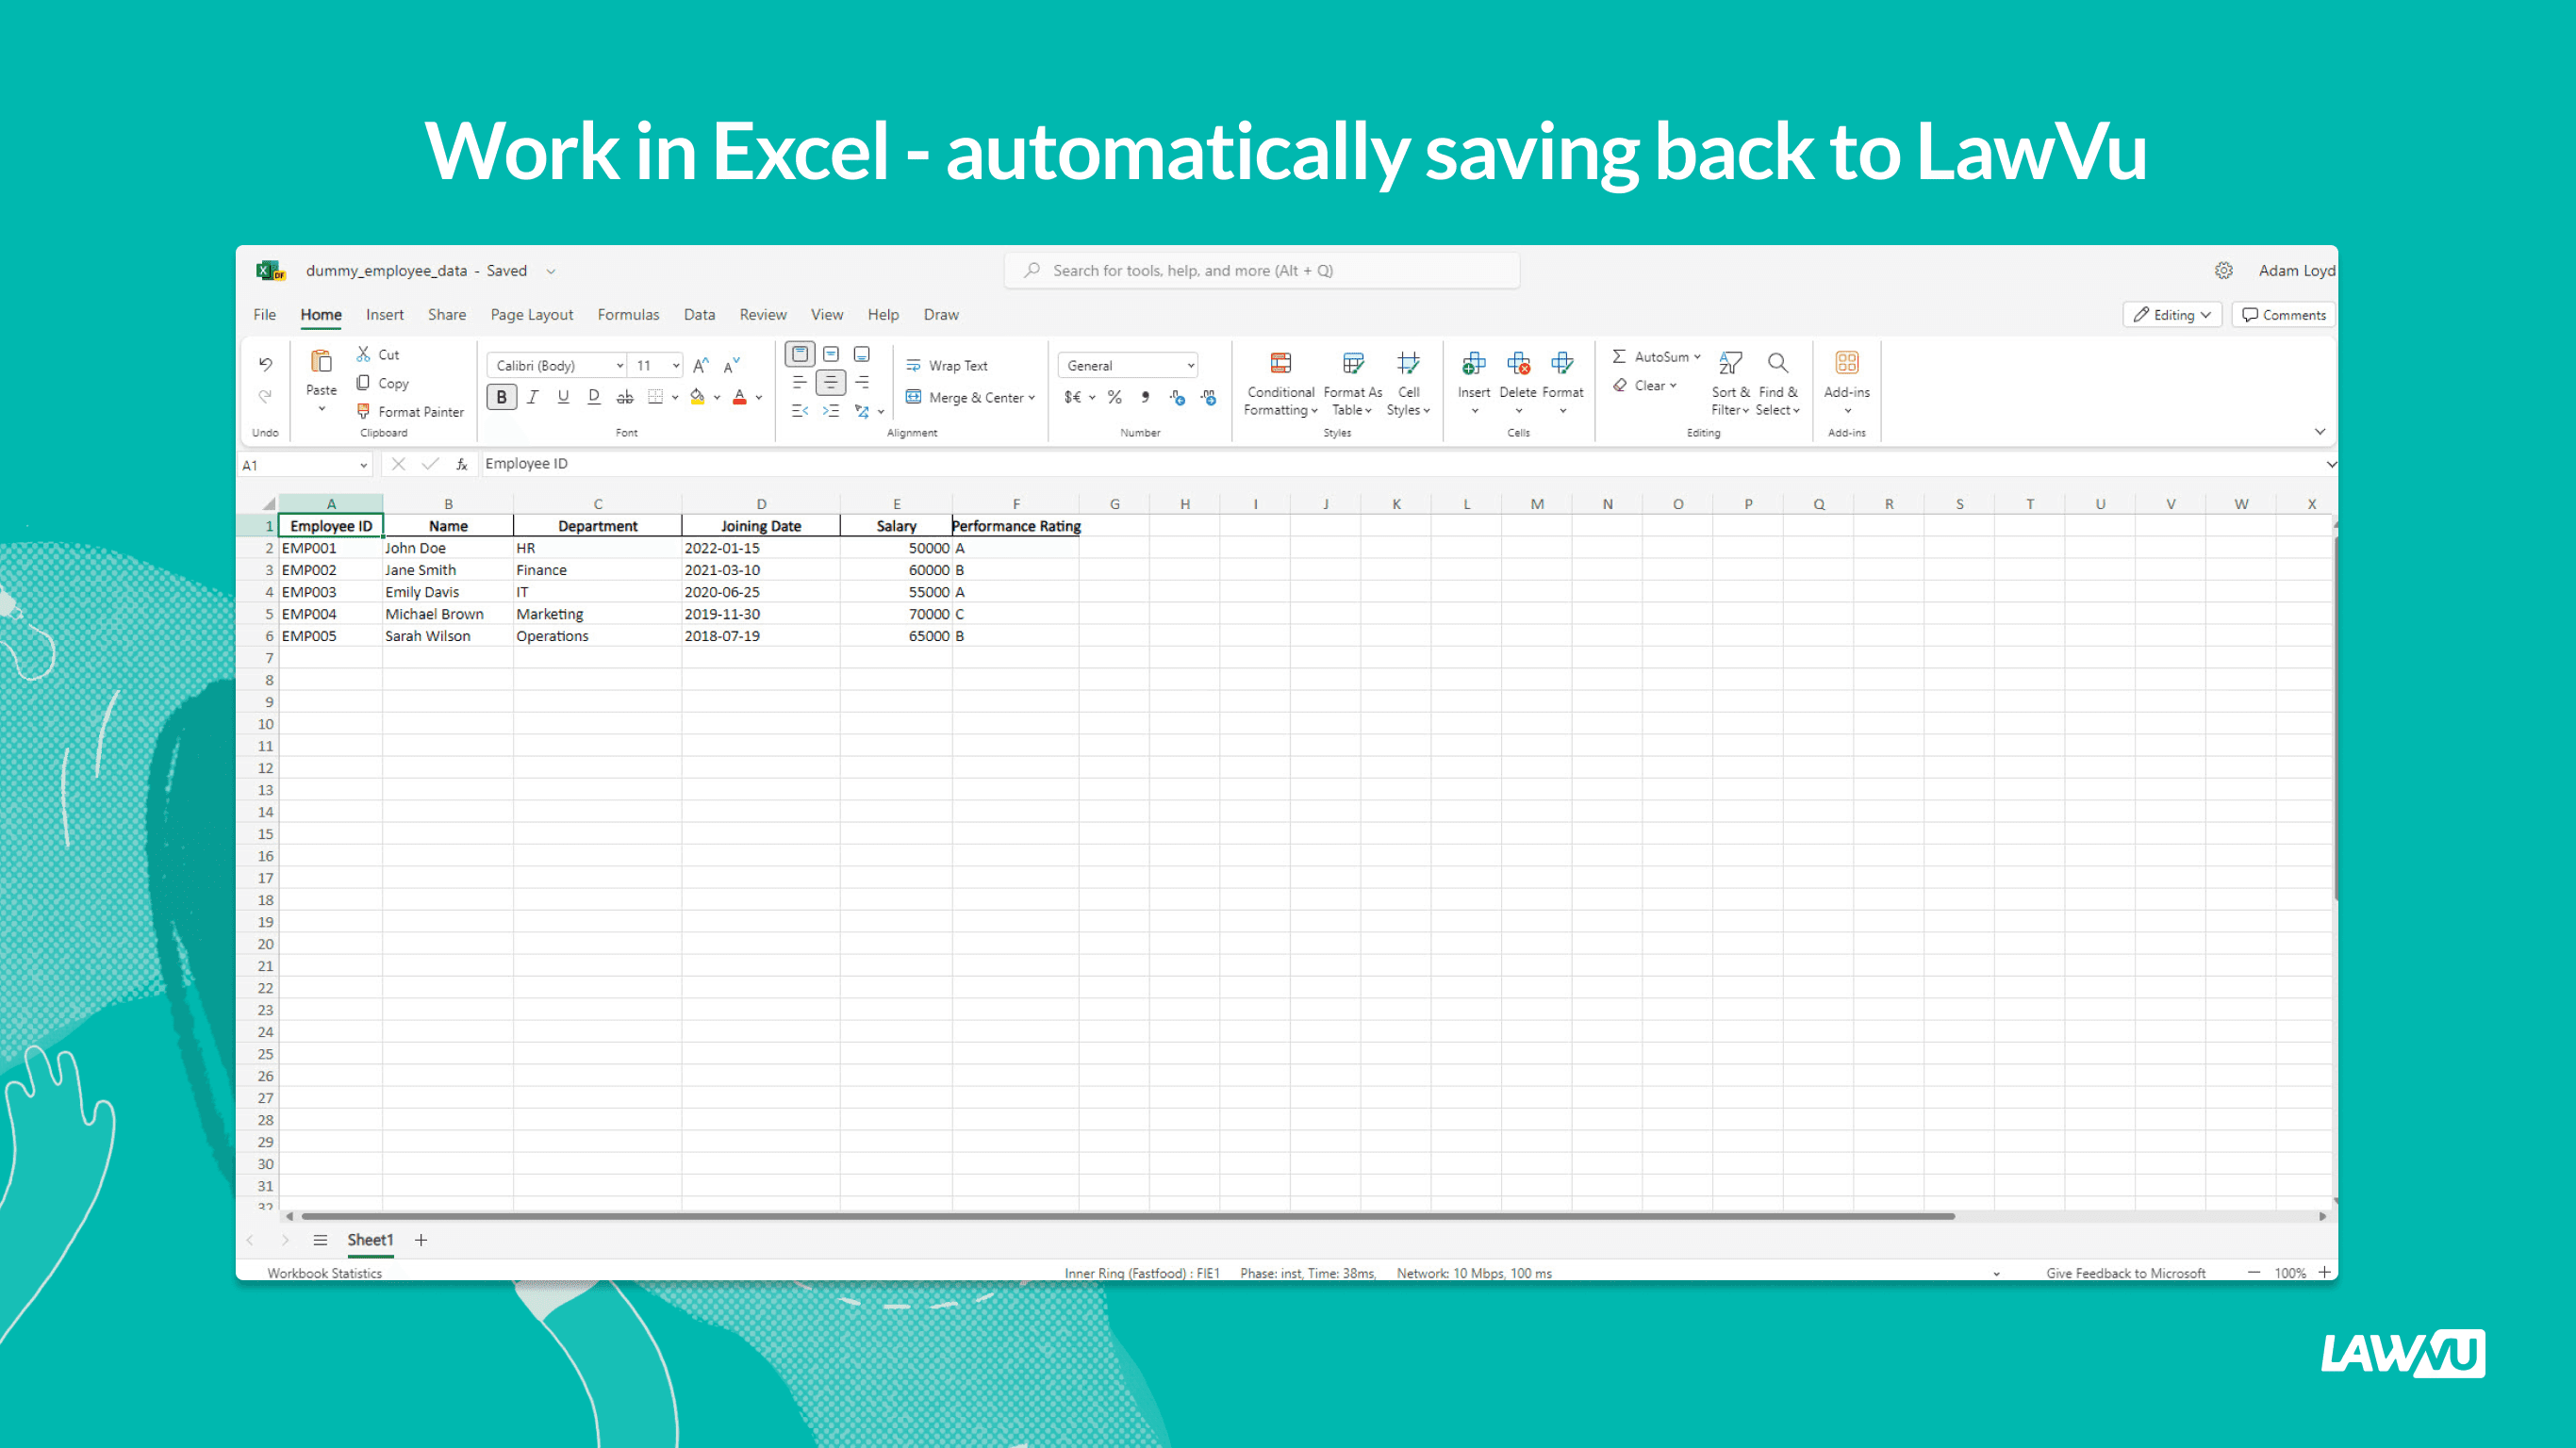This screenshot has height=1448, width=2576.
Task: Apply comma style number format
Action: point(1145,397)
